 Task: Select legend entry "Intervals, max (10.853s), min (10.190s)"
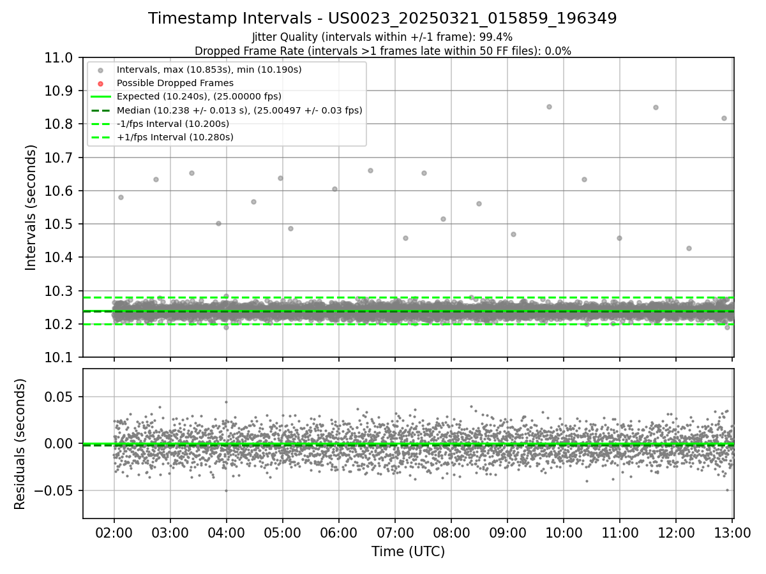point(209,69)
